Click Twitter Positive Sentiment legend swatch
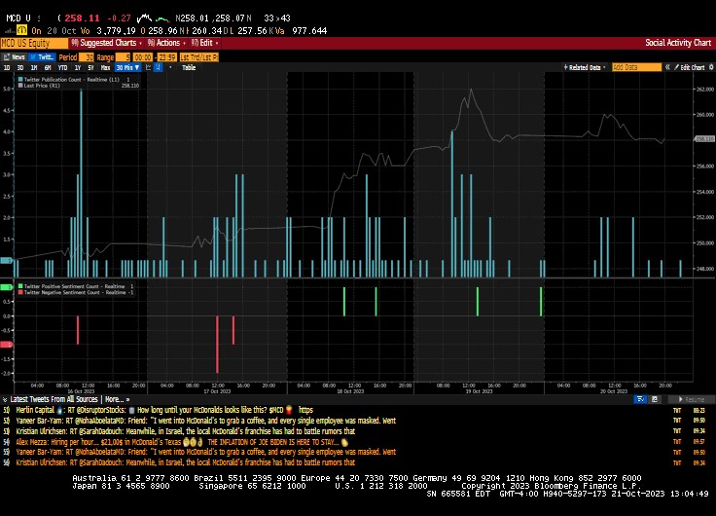The height and width of the screenshot is (516, 716). (x=20, y=286)
